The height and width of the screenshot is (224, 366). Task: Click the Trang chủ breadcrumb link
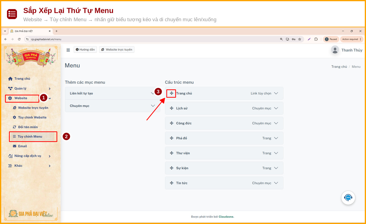click(x=339, y=67)
